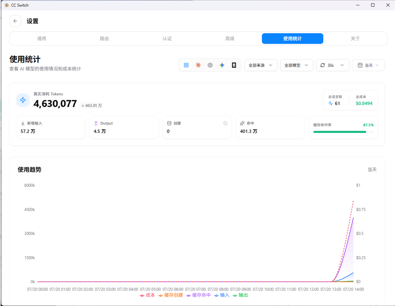Click the total tokens 4,630,077 value
Image resolution: width=395 pixels, height=306 pixels.
(x=55, y=104)
